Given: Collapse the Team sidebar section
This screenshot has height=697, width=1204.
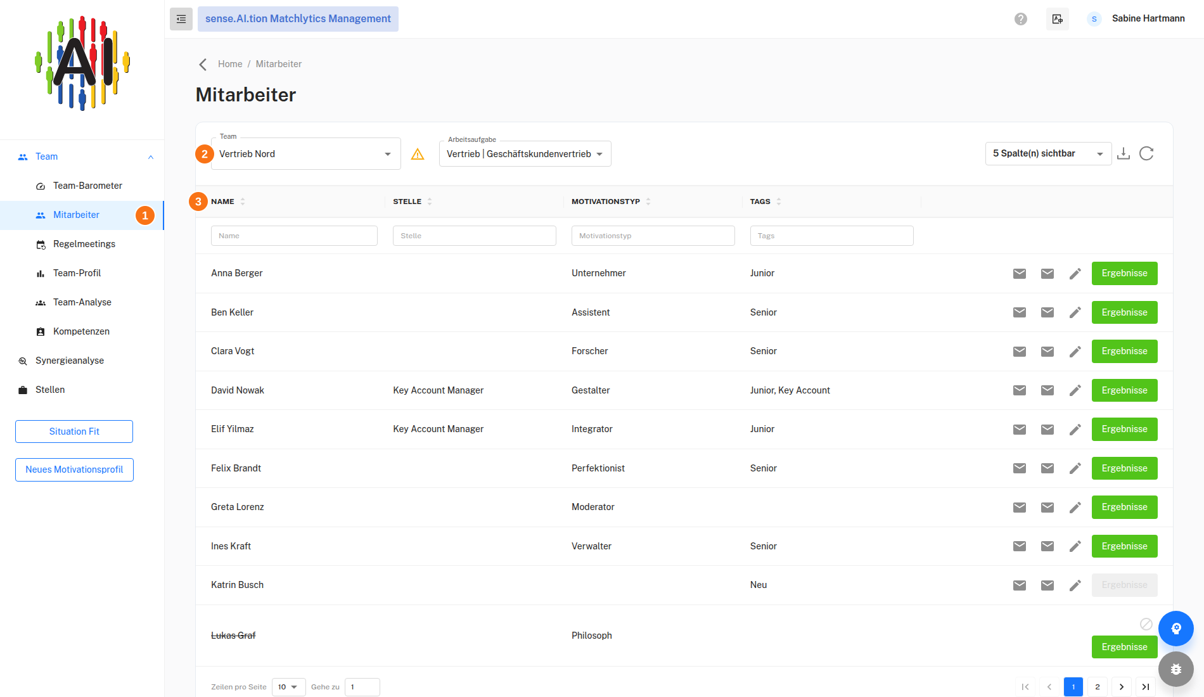Looking at the screenshot, I should tap(151, 157).
